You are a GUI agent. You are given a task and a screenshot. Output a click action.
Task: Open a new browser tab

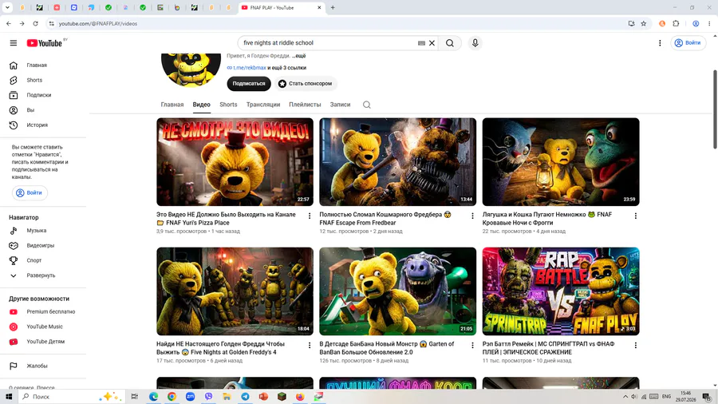pyautogui.click(x=333, y=7)
